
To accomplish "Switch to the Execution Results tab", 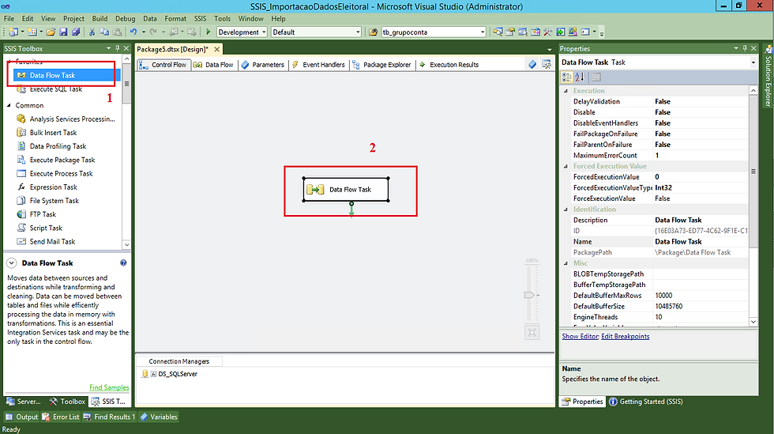I will (449, 65).
